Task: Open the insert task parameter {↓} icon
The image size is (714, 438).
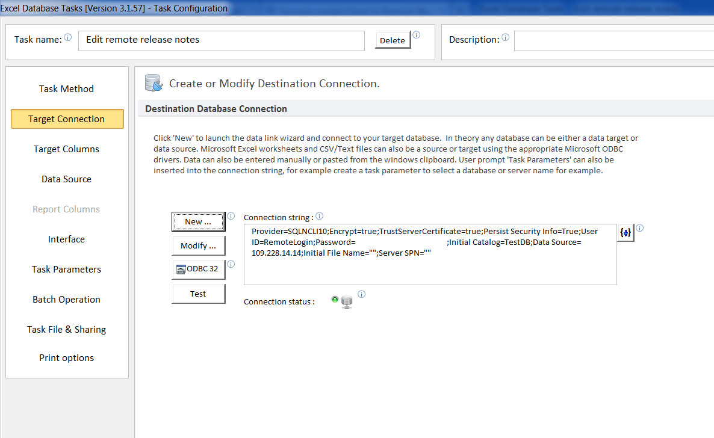Action: 625,233
